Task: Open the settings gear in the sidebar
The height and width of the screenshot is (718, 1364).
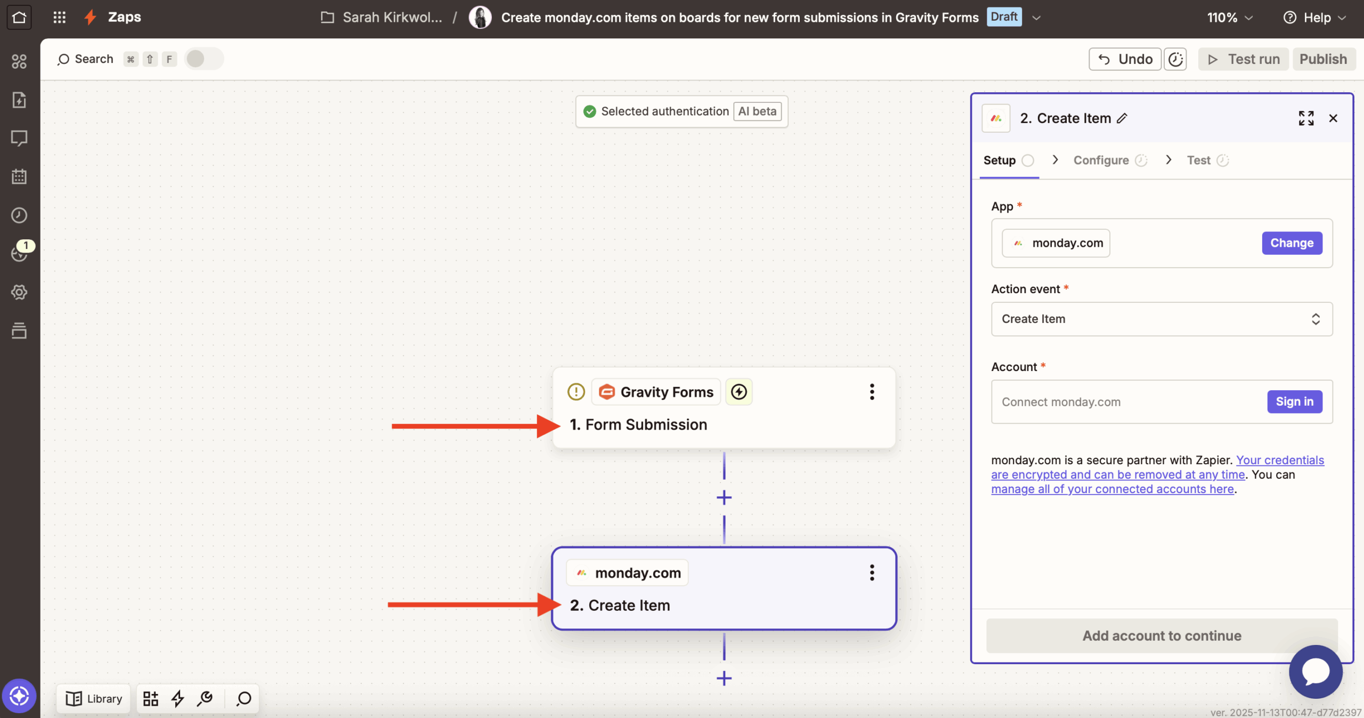Action: tap(19, 292)
